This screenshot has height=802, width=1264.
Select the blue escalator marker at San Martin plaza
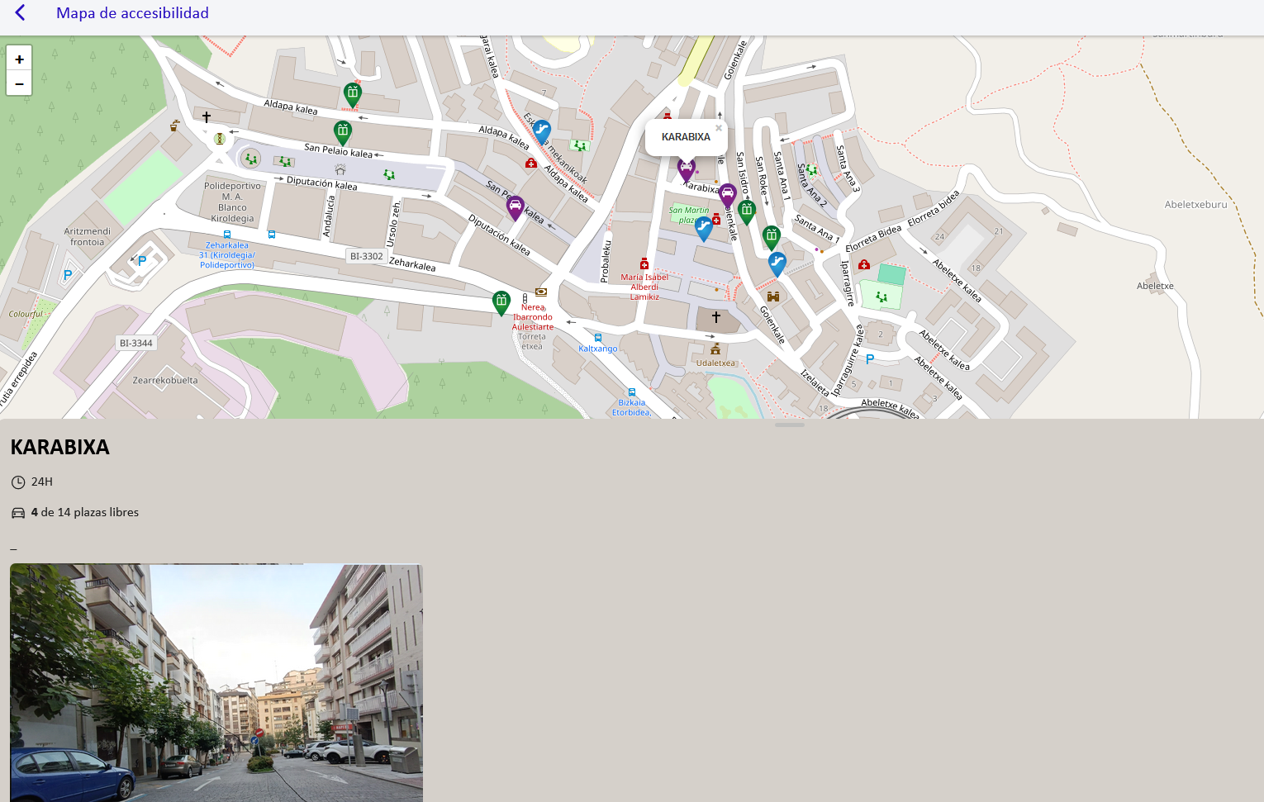(704, 228)
